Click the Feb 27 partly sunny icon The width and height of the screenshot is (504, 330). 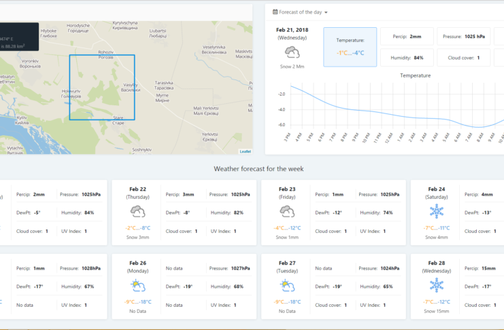tap(287, 286)
